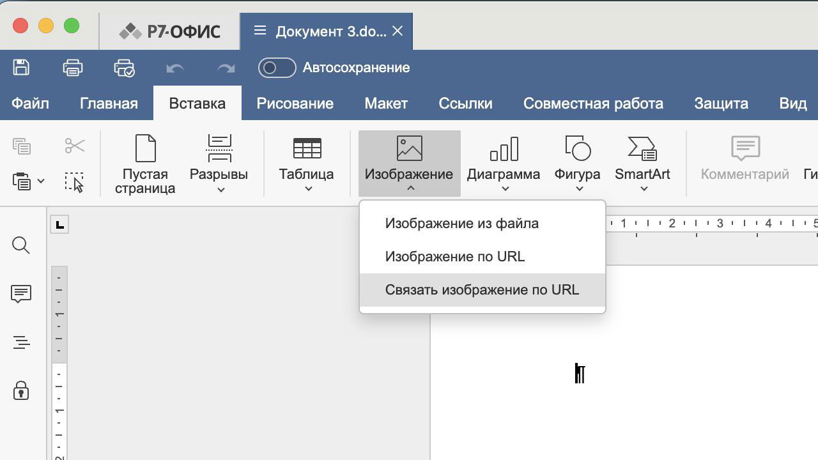Image resolution: width=818 pixels, height=460 pixels.
Task: Open the Вид tab
Action: tap(793, 103)
